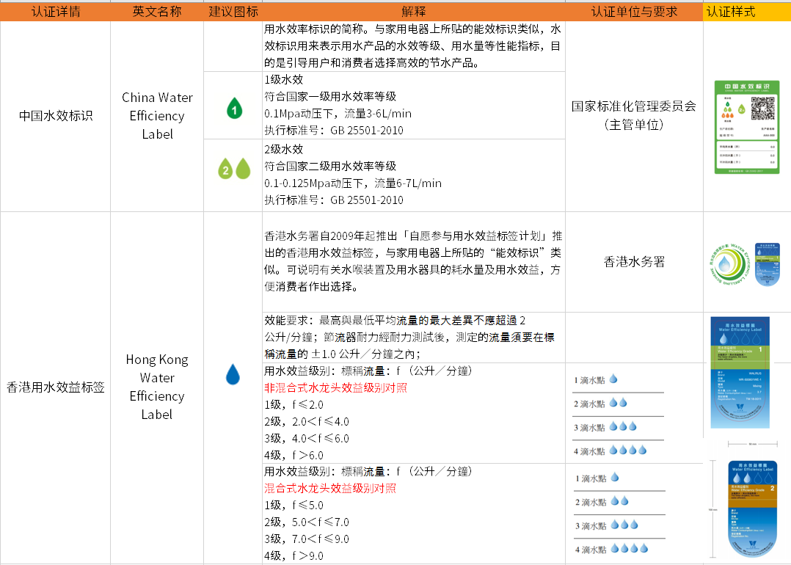Select the Grade 2 orange-banded label image
791x565 pixels.
click(751, 508)
